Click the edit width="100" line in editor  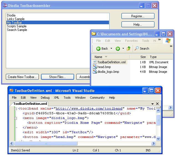(x=58, y=132)
